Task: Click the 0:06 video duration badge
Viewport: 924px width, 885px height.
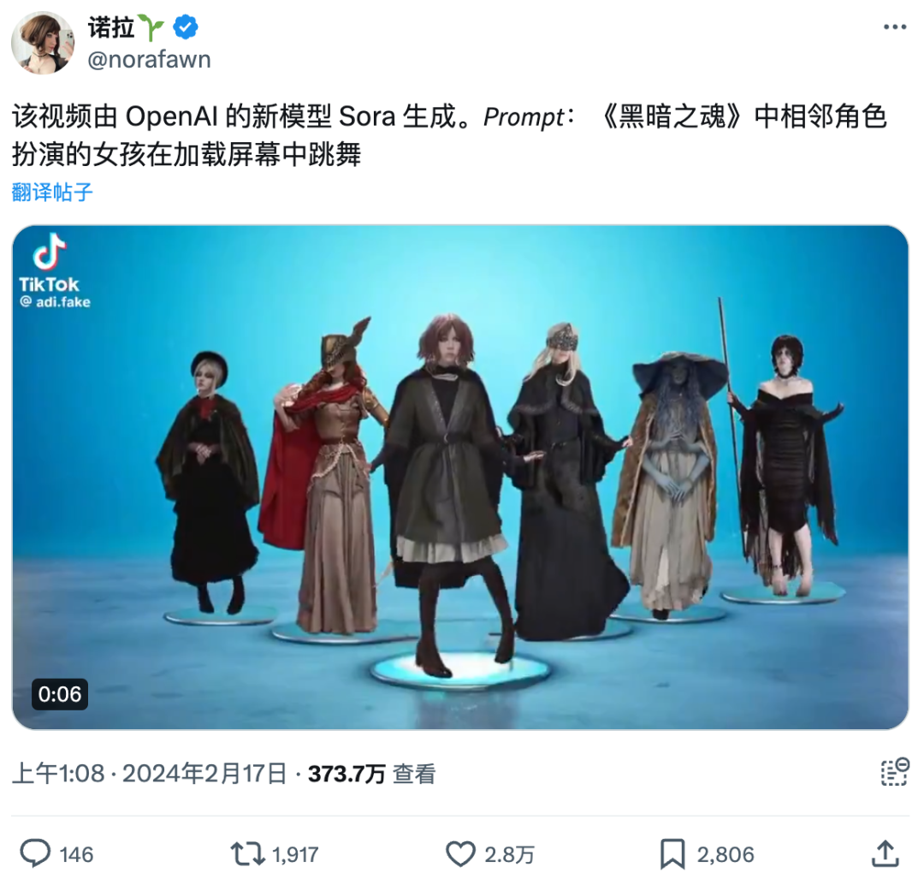Action: coord(60,694)
